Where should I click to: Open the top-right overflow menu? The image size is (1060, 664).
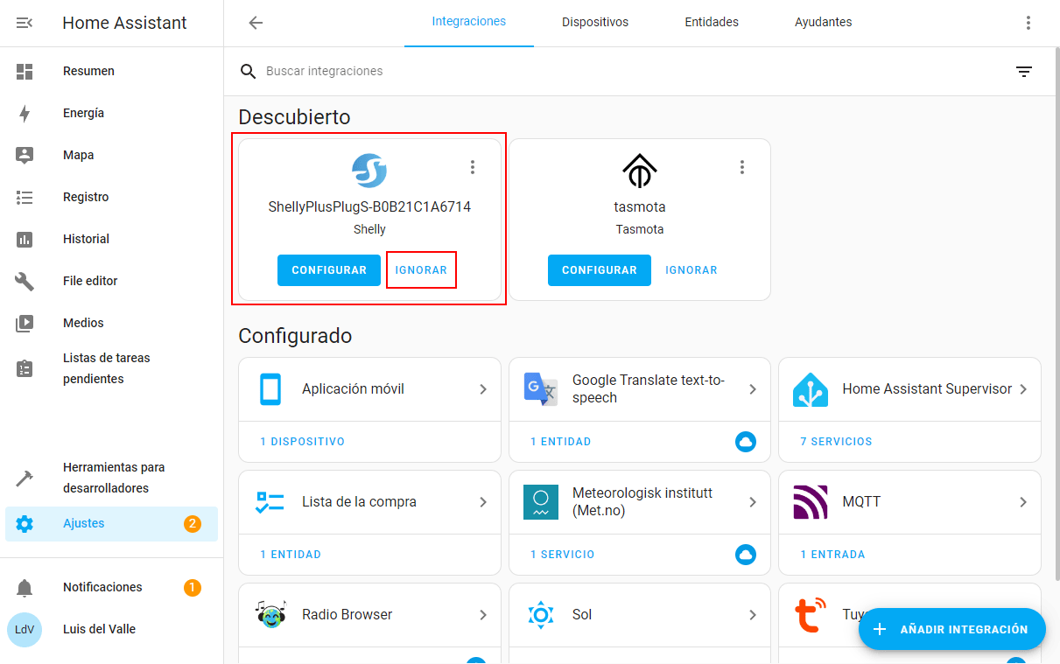[1028, 23]
